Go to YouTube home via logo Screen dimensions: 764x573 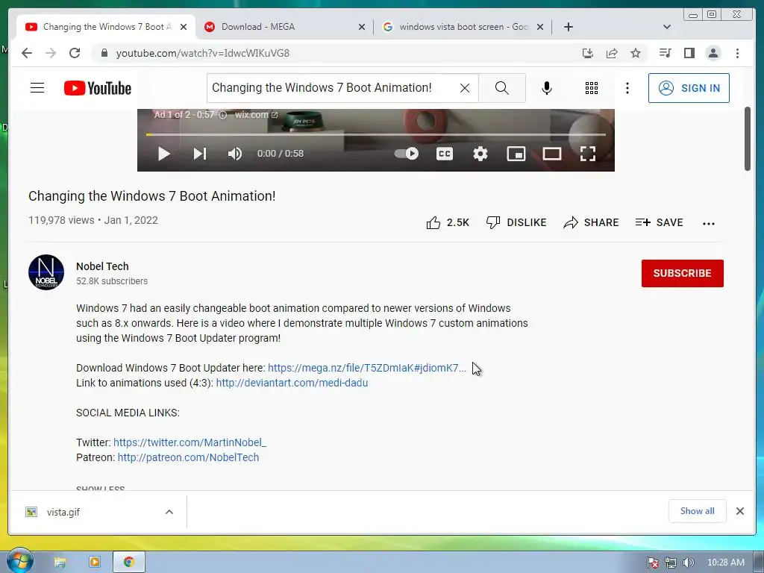coord(98,88)
